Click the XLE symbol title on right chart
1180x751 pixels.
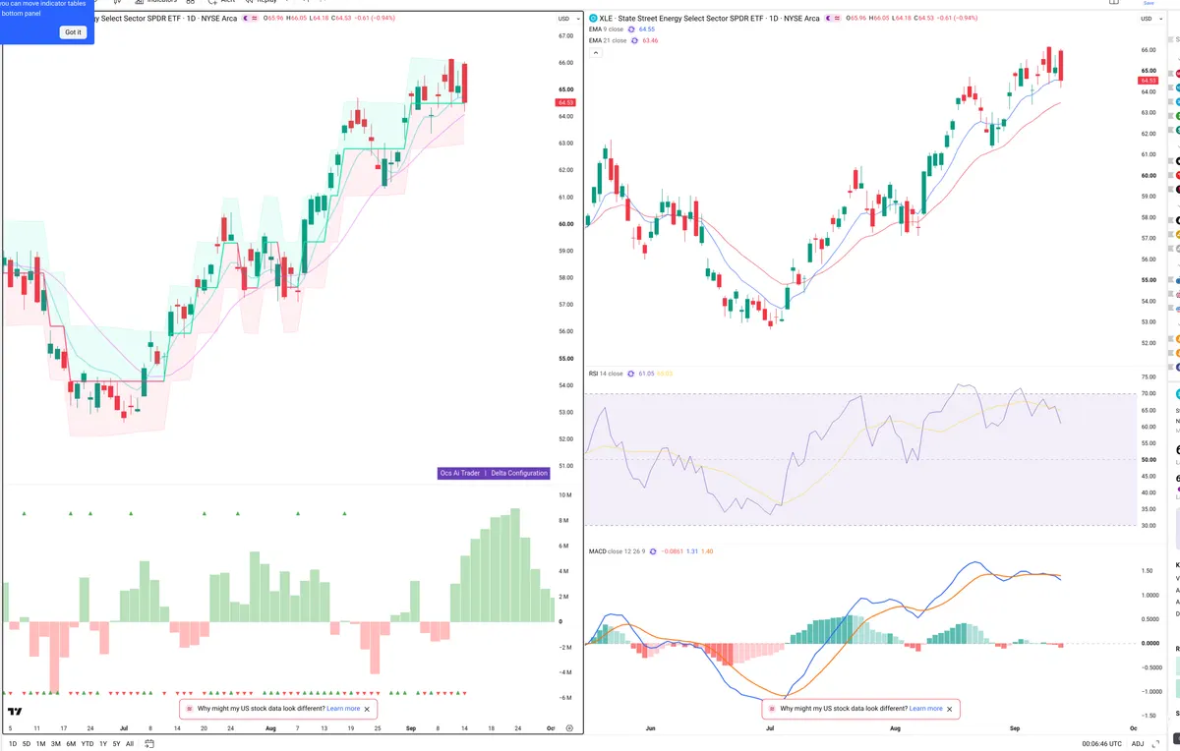pos(708,19)
